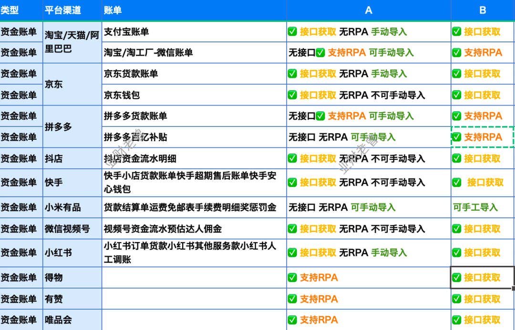This screenshot has width=515, height=330.
Task: Select the 可手工导入 cell in 小米有品 row
Action: [x=483, y=207]
